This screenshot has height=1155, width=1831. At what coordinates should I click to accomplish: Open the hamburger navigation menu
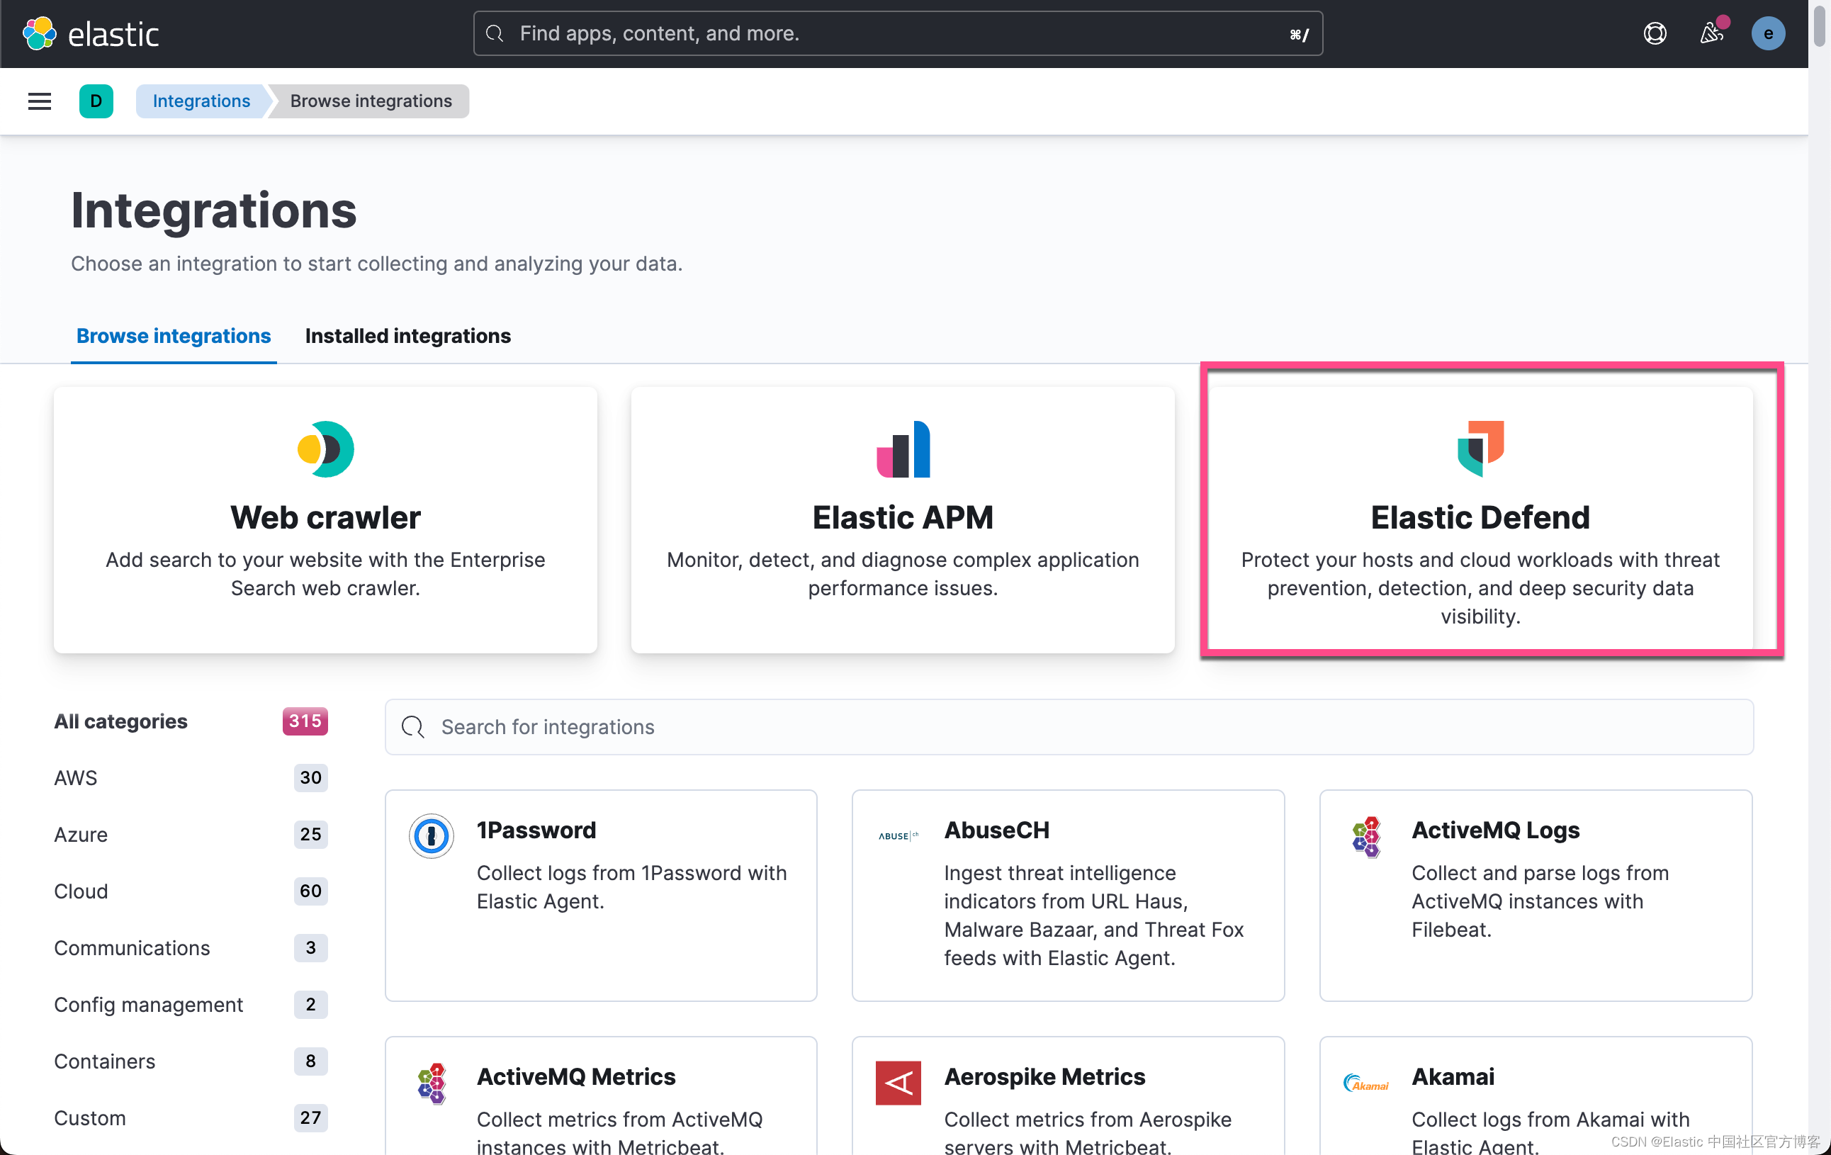coord(40,101)
